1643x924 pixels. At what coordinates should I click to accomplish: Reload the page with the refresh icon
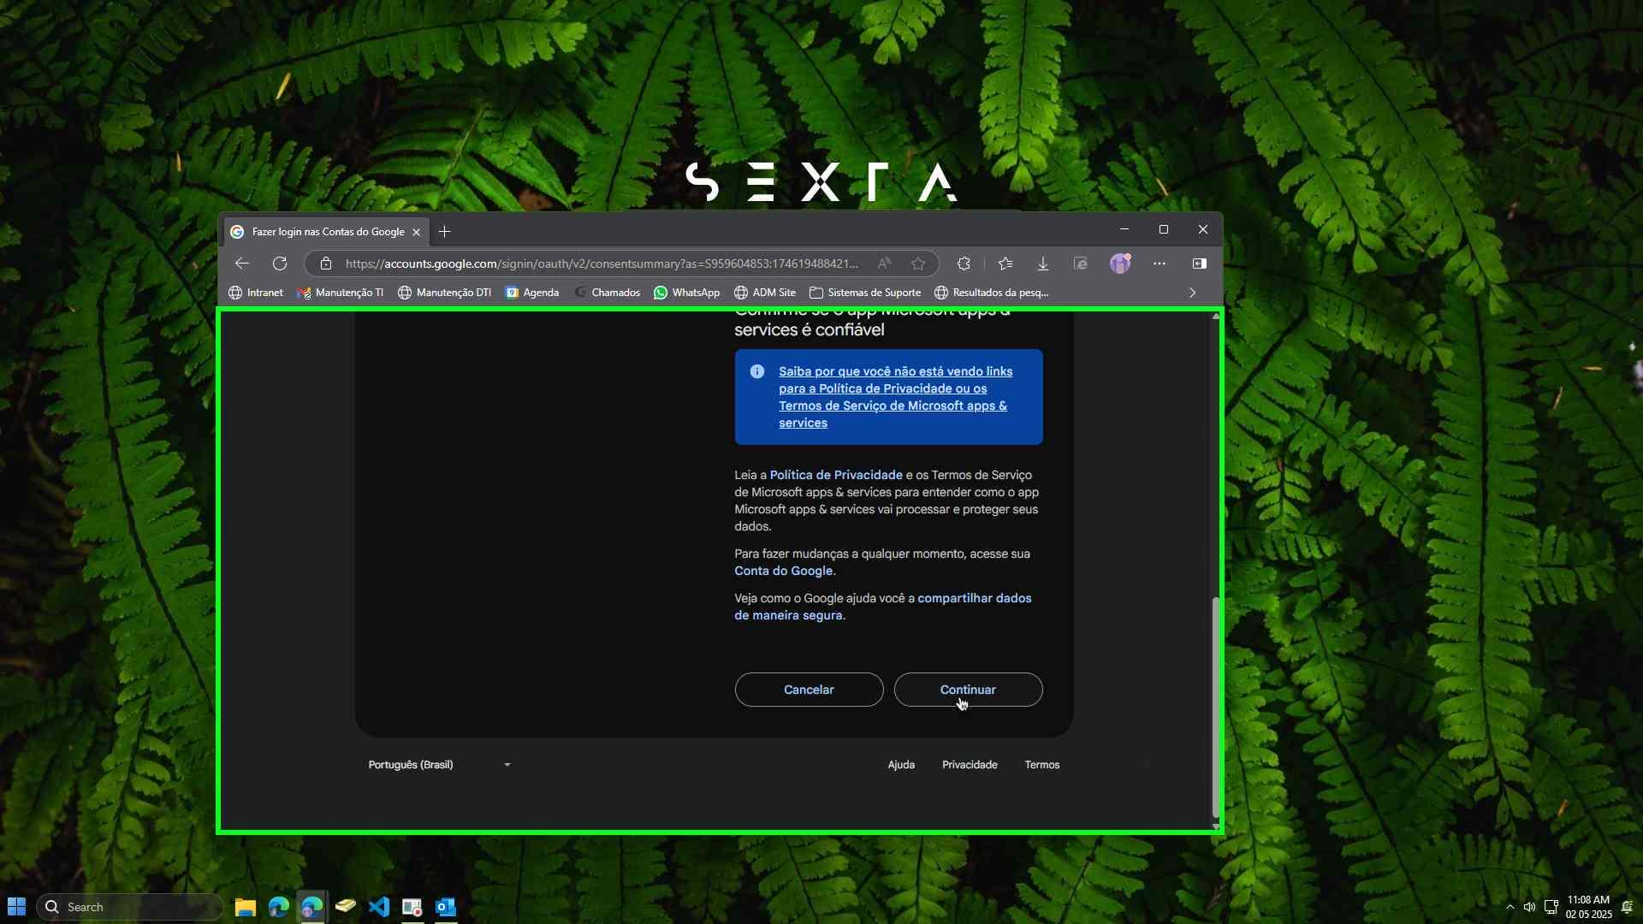pyautogui.click(x=280, y=264)
